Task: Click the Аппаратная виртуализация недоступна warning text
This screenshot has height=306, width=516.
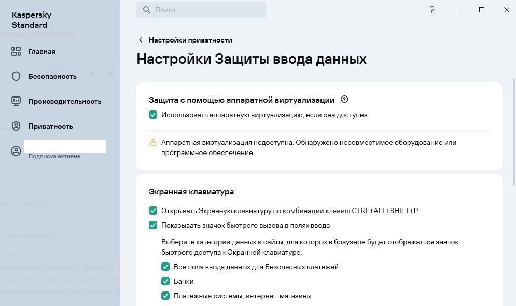Action: coord(309,147)
